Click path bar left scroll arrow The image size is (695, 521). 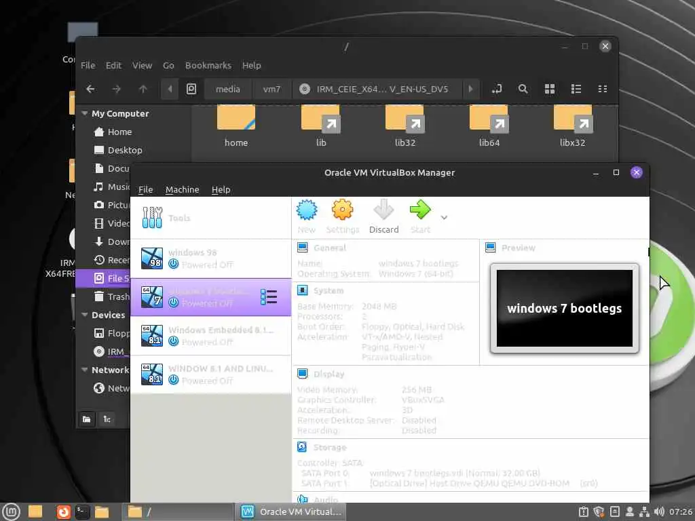[x=170, y=89]
